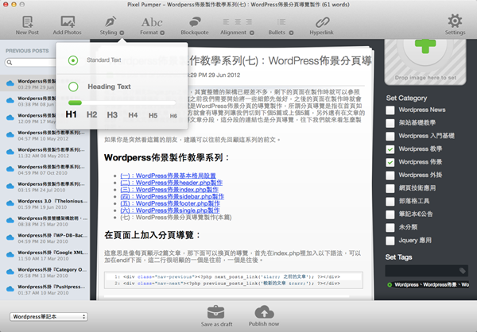Screen dimensions: 477x332
Task: Click cloud icon of WP-DB-Bac post
Action: coord(10,237)
